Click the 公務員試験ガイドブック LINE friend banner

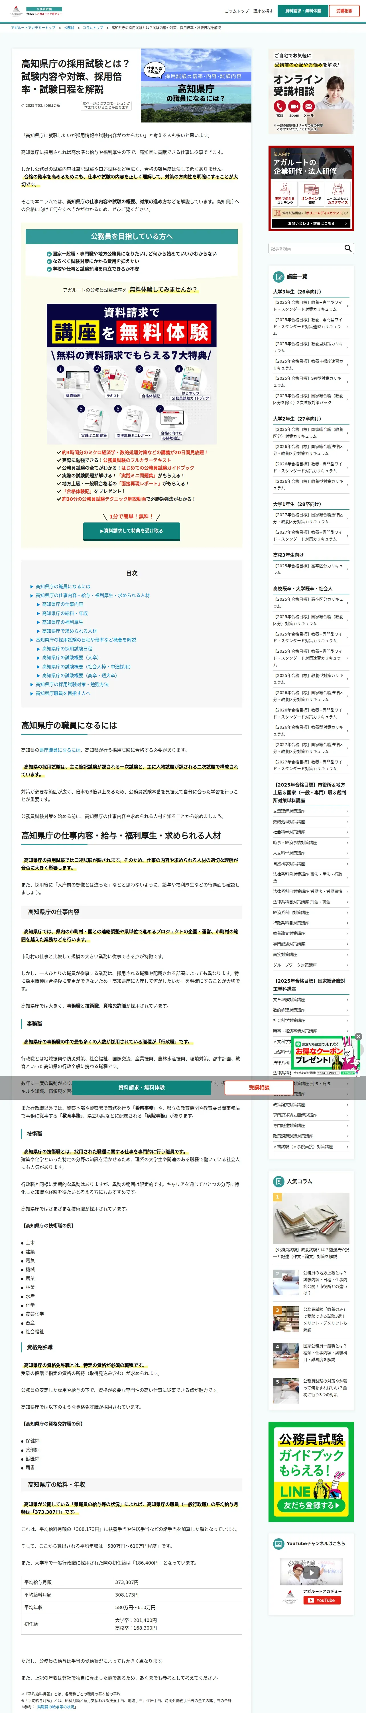click(x=311, y=1472)
